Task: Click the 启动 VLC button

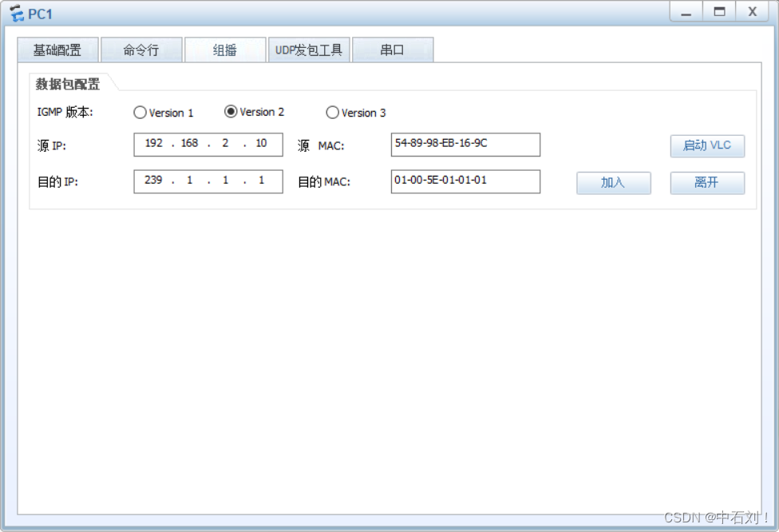Action: coord(706,145)
